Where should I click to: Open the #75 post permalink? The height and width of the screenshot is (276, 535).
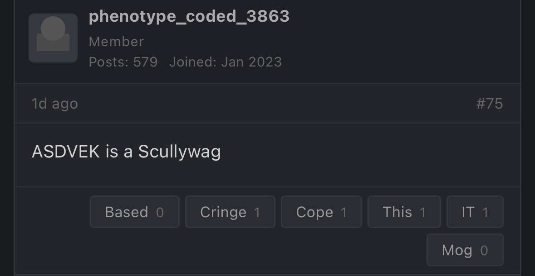489,104
